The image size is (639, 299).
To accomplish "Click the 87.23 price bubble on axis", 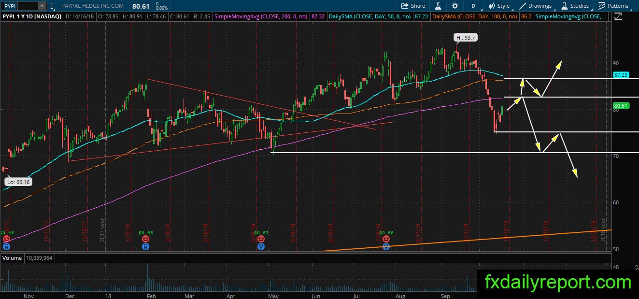I will click(x=620, y=75).
